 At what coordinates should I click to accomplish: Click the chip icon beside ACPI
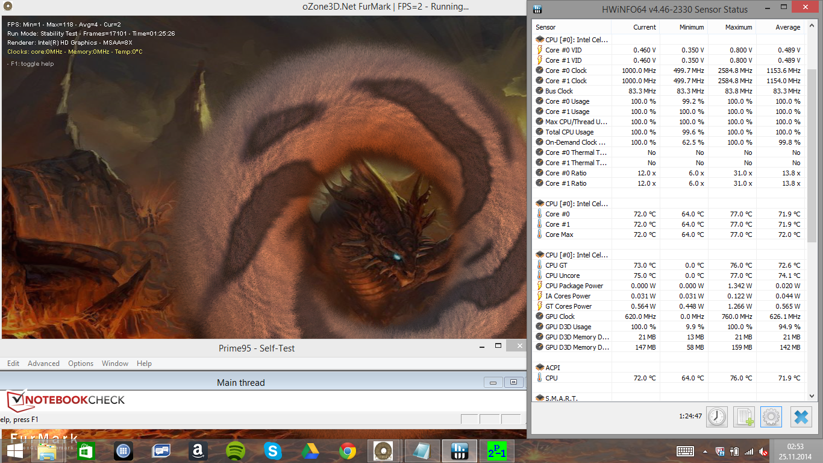(x=540, y=367)
